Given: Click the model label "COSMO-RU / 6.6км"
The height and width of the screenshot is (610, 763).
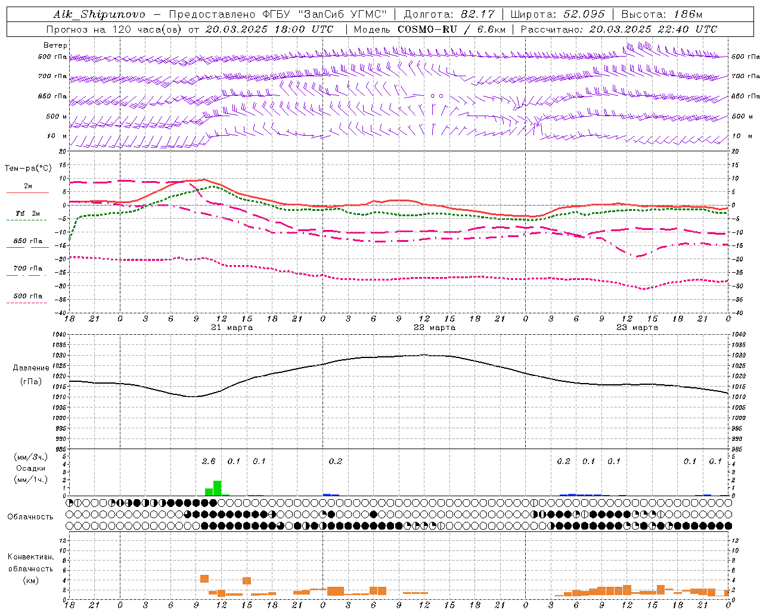Looking at the screenshot, I should tap(452, 29).
